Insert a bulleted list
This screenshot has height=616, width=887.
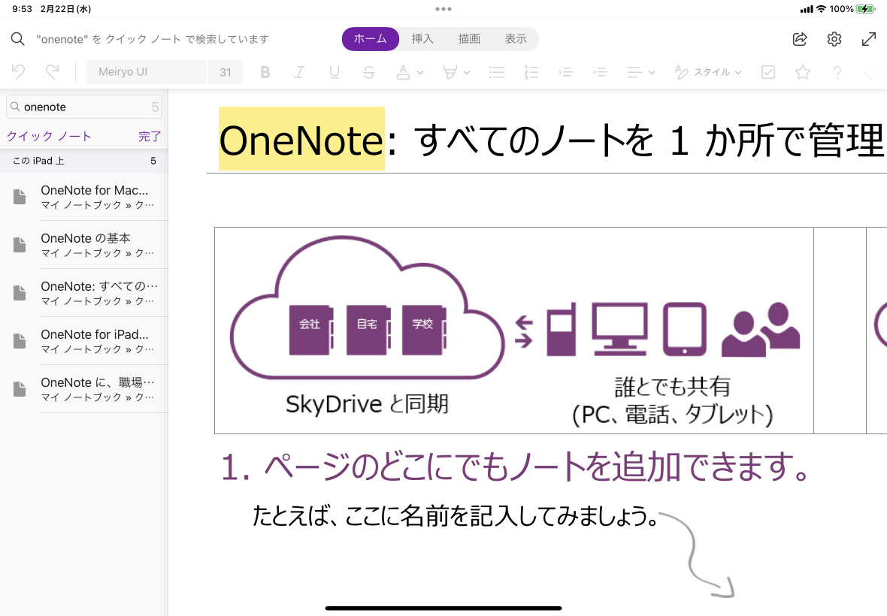(x=497, y=72)
